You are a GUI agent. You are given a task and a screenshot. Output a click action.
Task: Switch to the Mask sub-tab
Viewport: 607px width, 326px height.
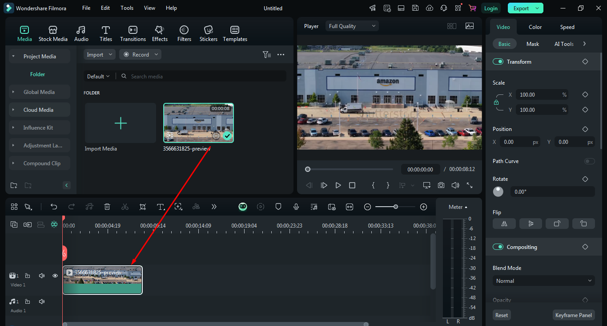533,44
